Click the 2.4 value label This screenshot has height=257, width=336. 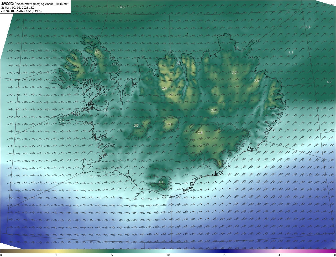164,89
